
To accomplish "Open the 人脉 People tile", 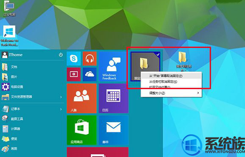I will tap(82, 98).
